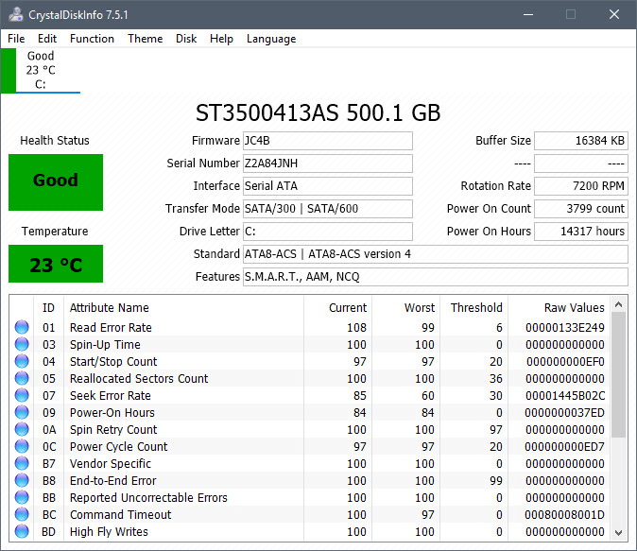The width and height of the screenshot is (637, 551).
Task: Click the green 23 °C temperature button
Action: [x=56, y=265]
